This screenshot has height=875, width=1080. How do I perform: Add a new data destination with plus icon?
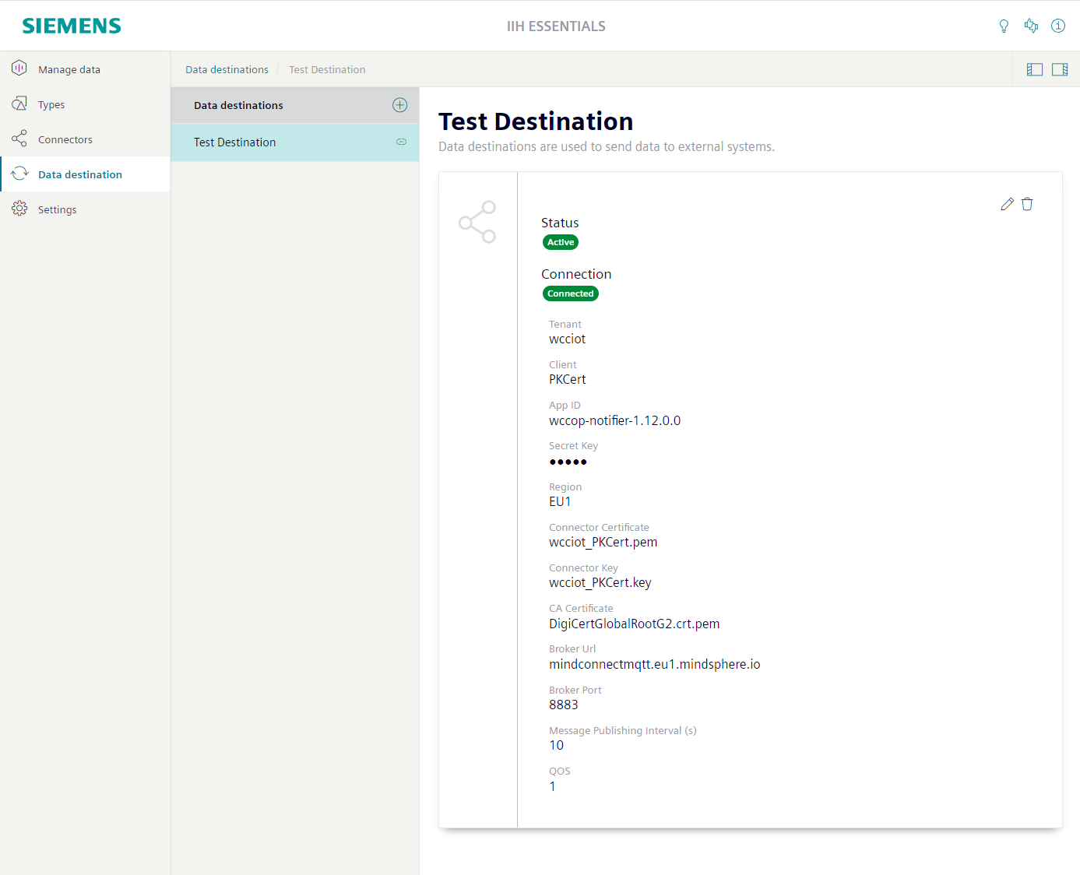[400, 105]
